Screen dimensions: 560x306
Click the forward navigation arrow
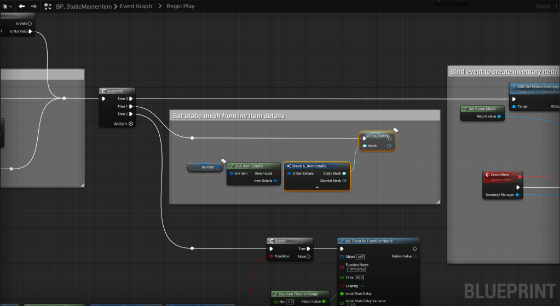point(34,7)
